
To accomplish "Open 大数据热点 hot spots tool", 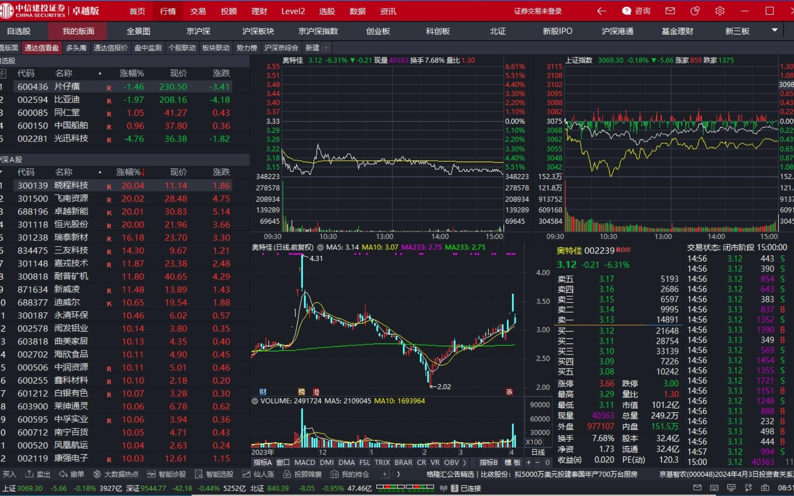I will [116, 474].
